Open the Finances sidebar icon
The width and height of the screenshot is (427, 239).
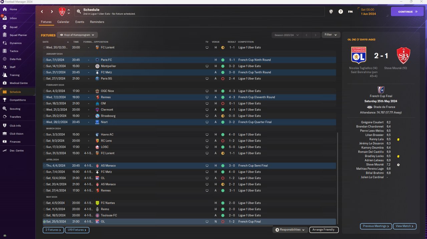tap(5, 142)
